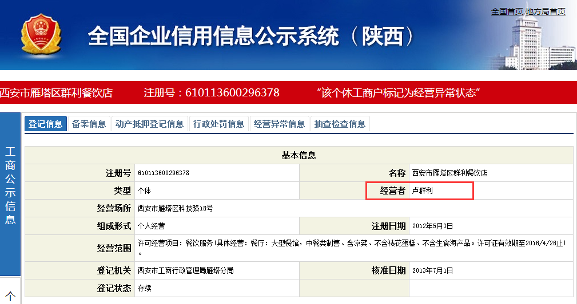Click the 登记机关 label cell
577x304 pixels.
(80, 270)
